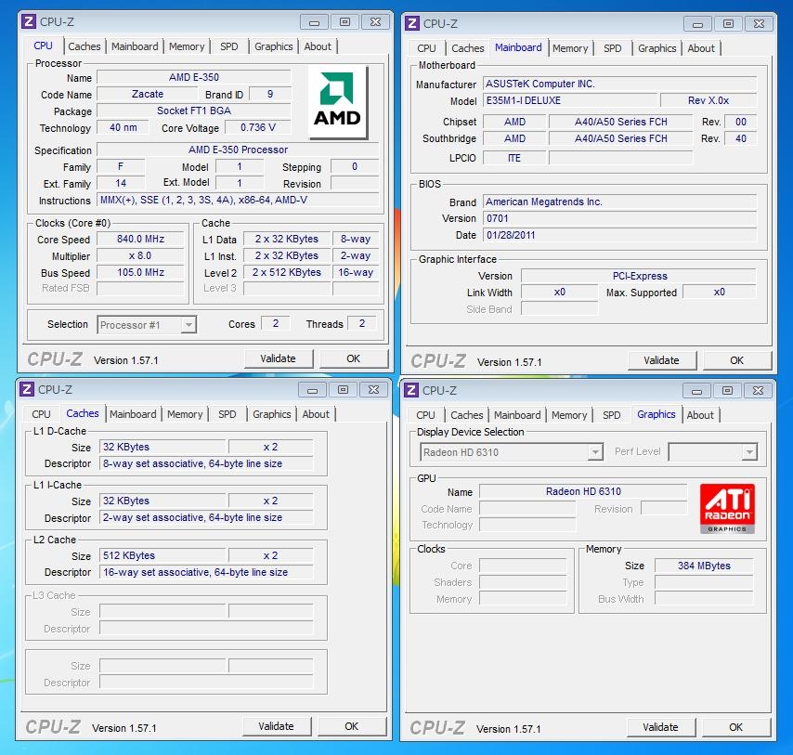Click Validate in the Graphics window
Screen dimensions: 793x755
(660, 727)
